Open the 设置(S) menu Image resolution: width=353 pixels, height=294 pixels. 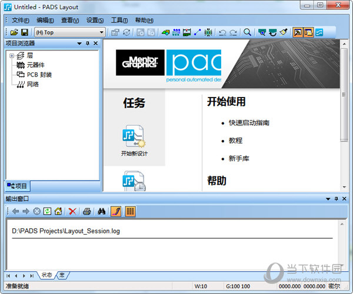pos(95,20)
